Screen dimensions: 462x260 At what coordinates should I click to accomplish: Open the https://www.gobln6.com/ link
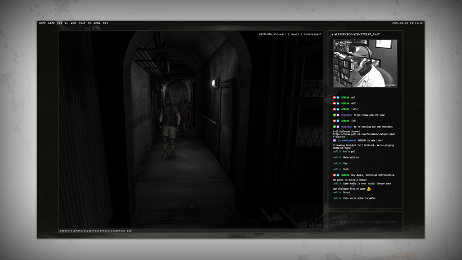[369, 115]
